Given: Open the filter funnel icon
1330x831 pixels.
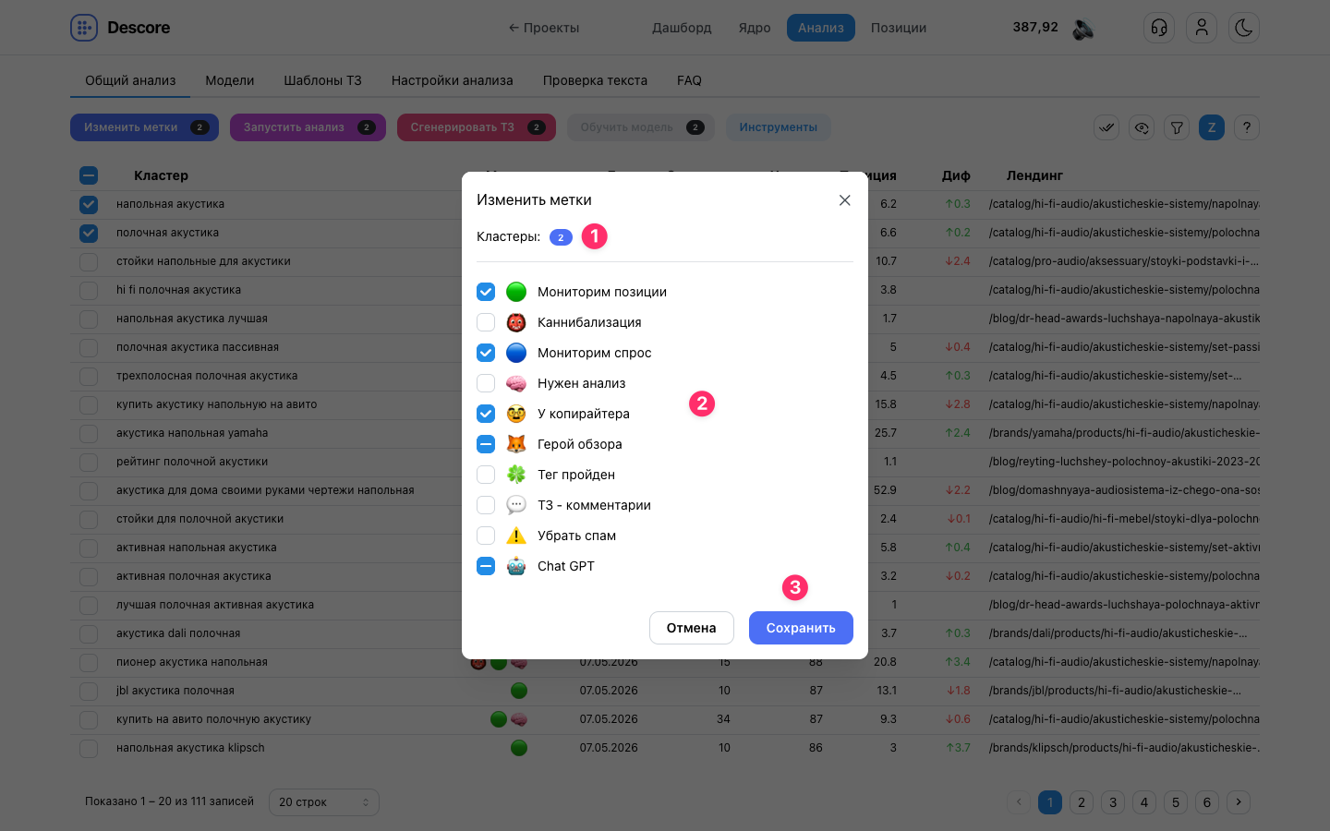Looking at the screenshot, I should pos(1177,127).
